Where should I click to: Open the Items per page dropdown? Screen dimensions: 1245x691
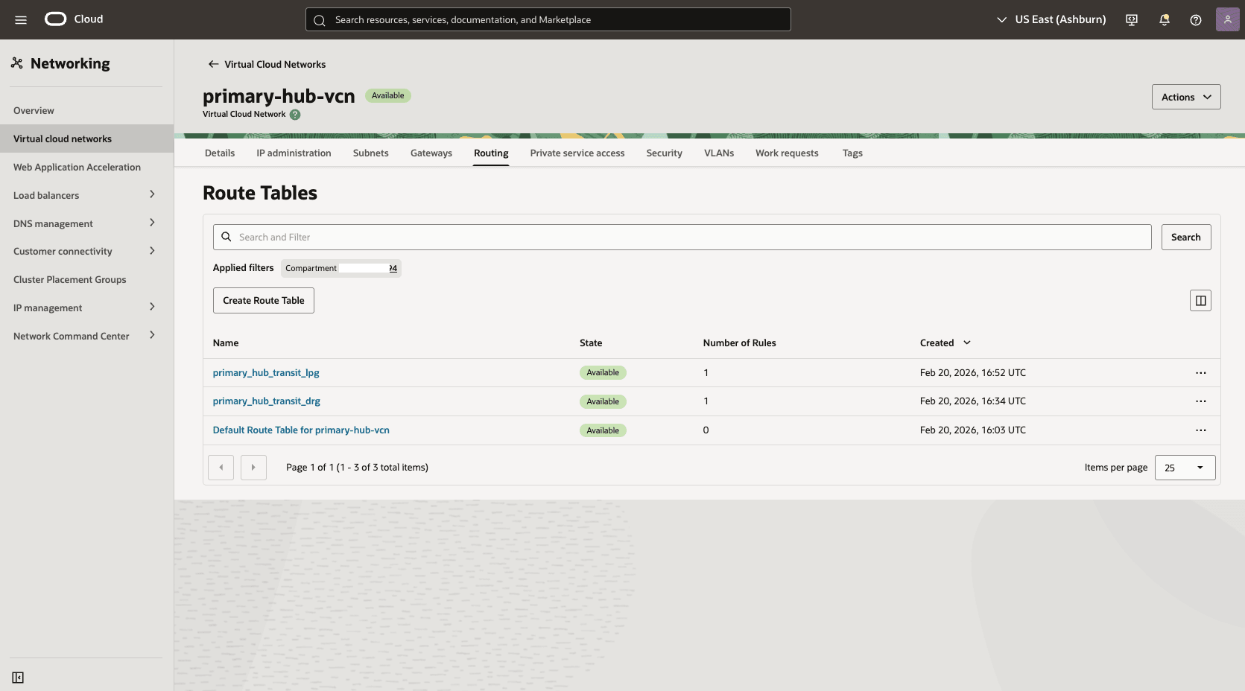[1184, 467]
